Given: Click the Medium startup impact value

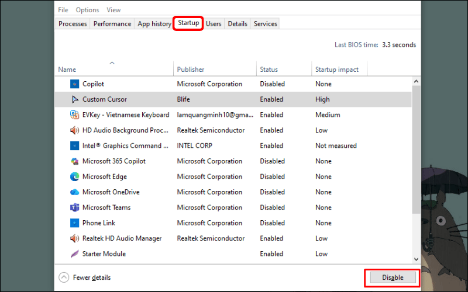Looking at the screenshot, I should 328,115.
